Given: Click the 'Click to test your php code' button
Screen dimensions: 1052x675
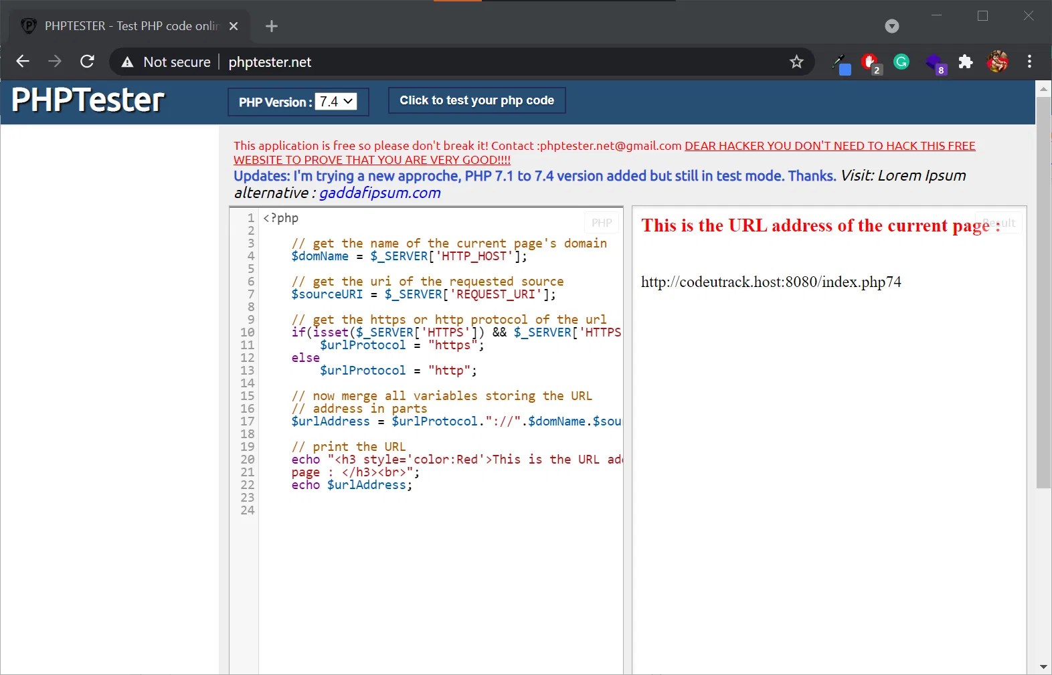Looking at the screenshot, I should [x=476, y=100].
